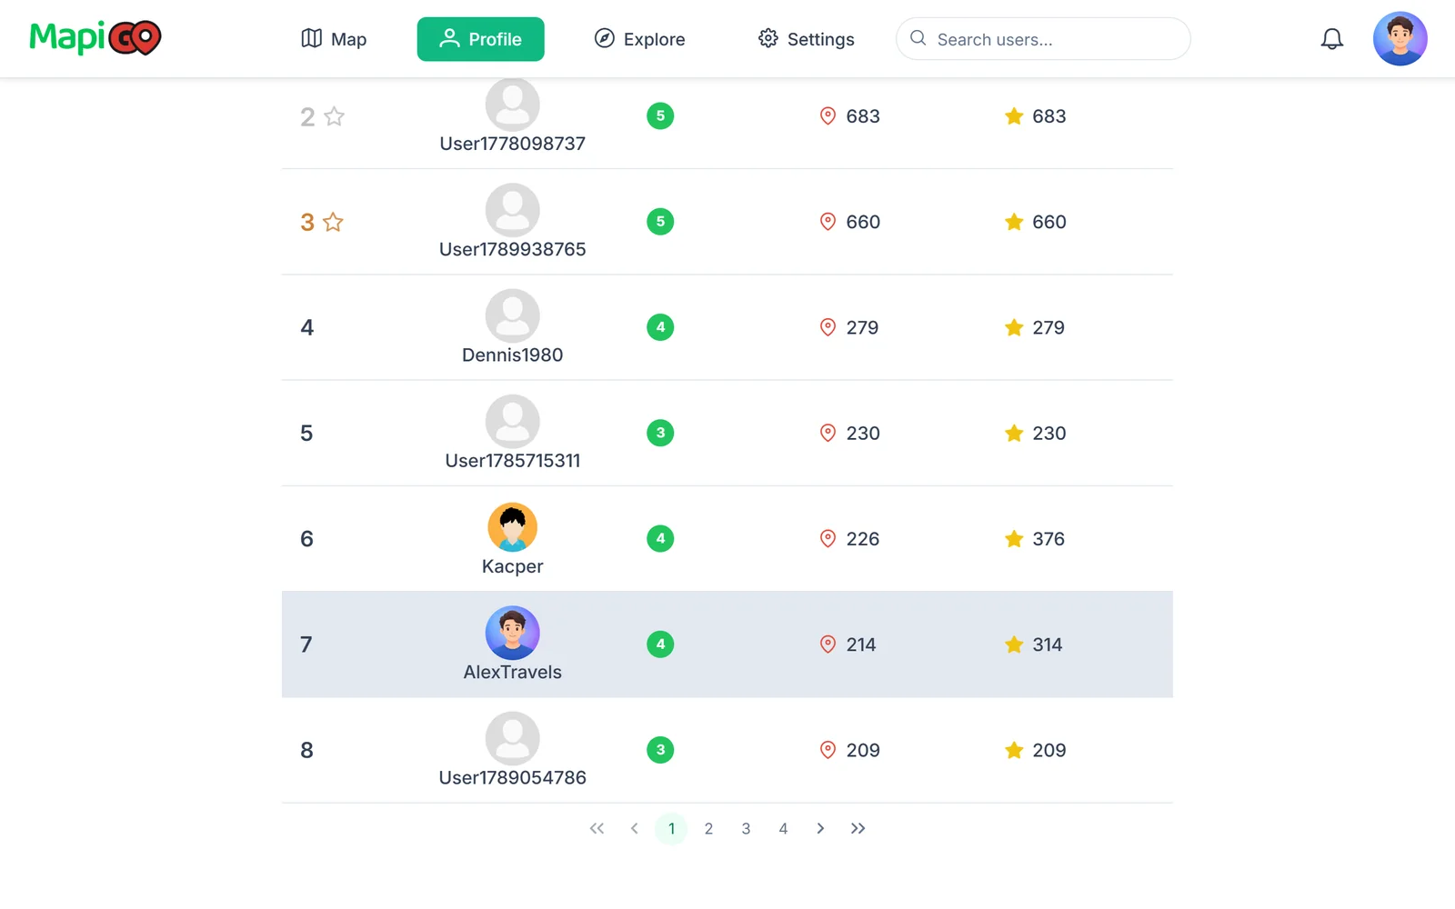Click location pin icon beside 226

click(x=828, y=539)
